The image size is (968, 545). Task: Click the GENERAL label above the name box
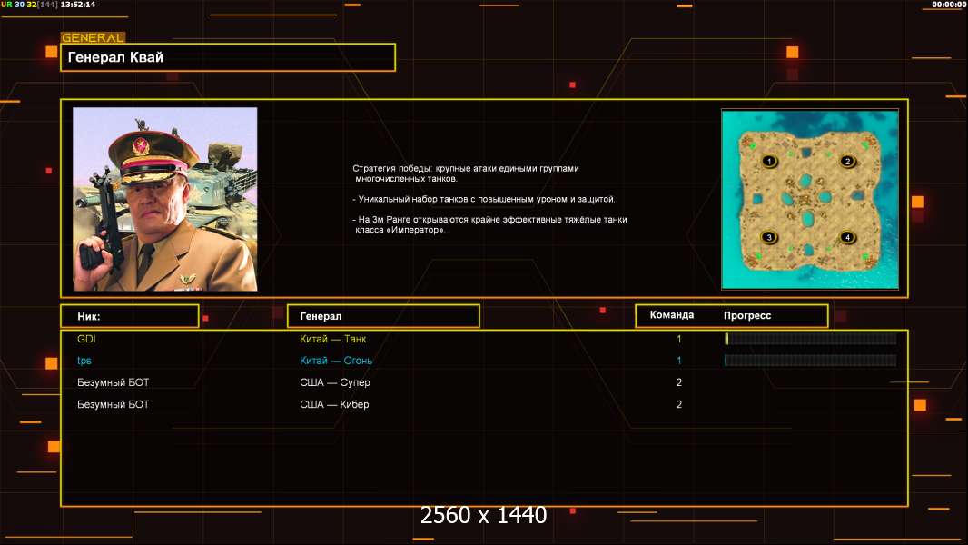tap(93, 38)
